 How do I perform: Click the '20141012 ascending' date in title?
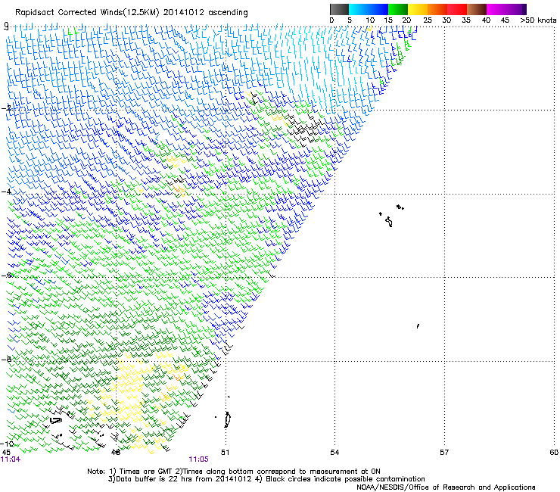pyautogui.click(x=205, y=13)
